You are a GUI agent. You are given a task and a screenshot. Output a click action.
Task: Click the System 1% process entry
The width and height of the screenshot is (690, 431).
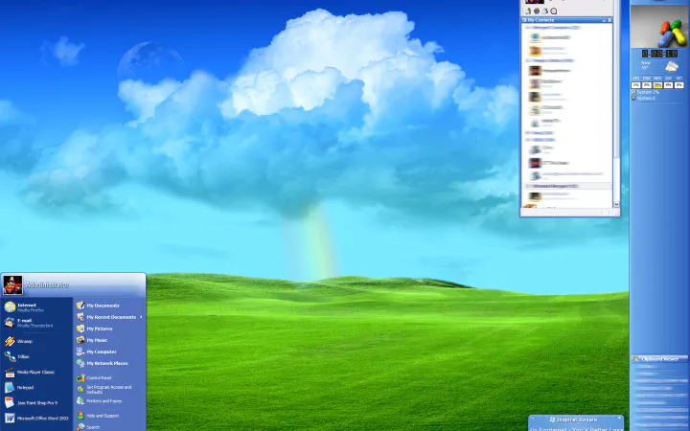pos(646,92)
